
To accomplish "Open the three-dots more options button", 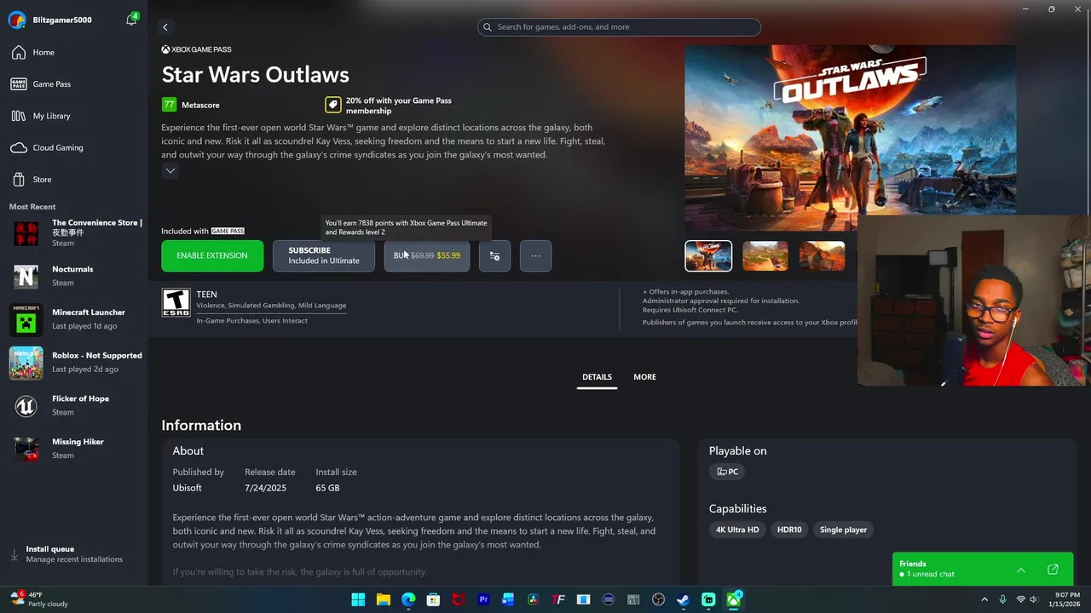I will click(535, 255).
